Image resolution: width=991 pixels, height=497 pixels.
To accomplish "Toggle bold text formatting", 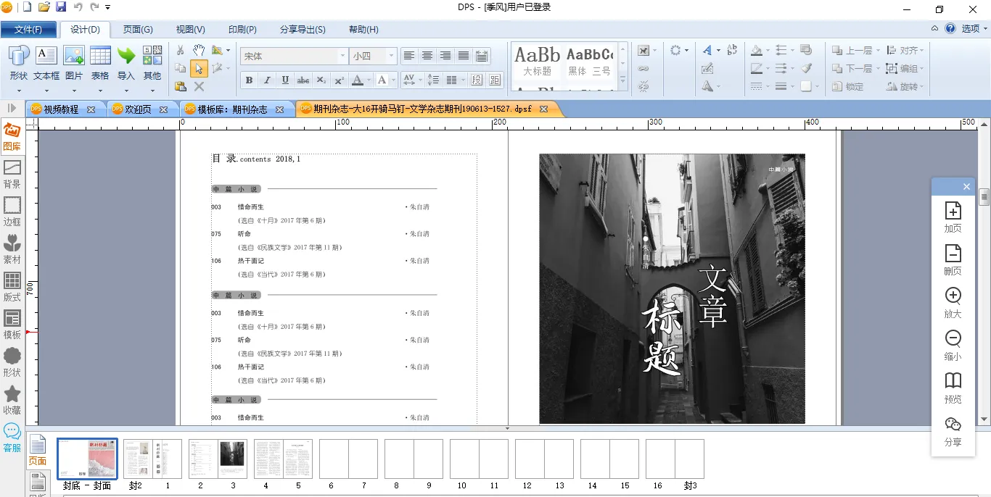I will point(249,80).
